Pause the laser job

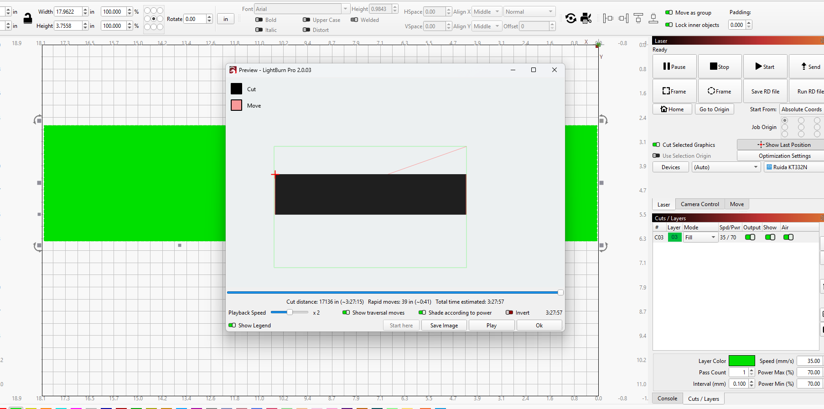click(674, 67)
